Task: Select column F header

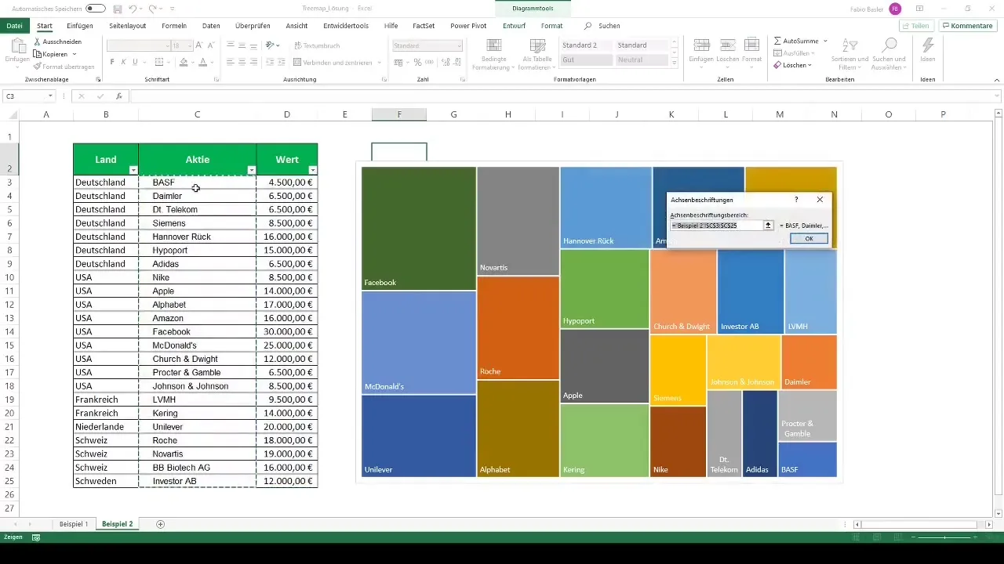Action: click(x=399, y=114)
